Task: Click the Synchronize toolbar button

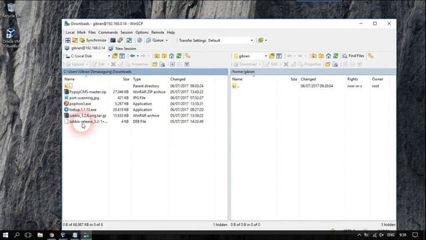Action: tap(93, 40)
